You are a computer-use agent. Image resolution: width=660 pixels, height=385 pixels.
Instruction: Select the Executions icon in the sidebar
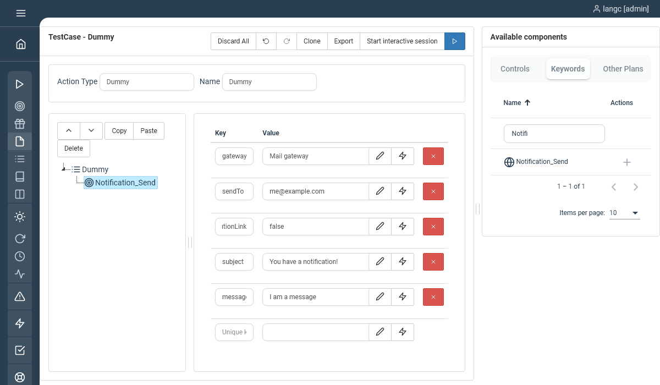20,84
